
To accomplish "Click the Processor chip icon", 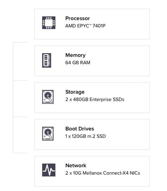I will point(49,23).
